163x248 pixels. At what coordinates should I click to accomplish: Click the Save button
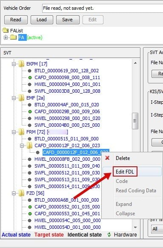coord(68,20)
